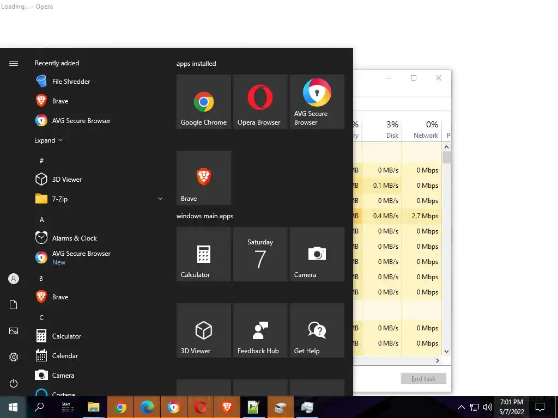Click the 'apps installed' group title
558x418 pixels.
196,64
